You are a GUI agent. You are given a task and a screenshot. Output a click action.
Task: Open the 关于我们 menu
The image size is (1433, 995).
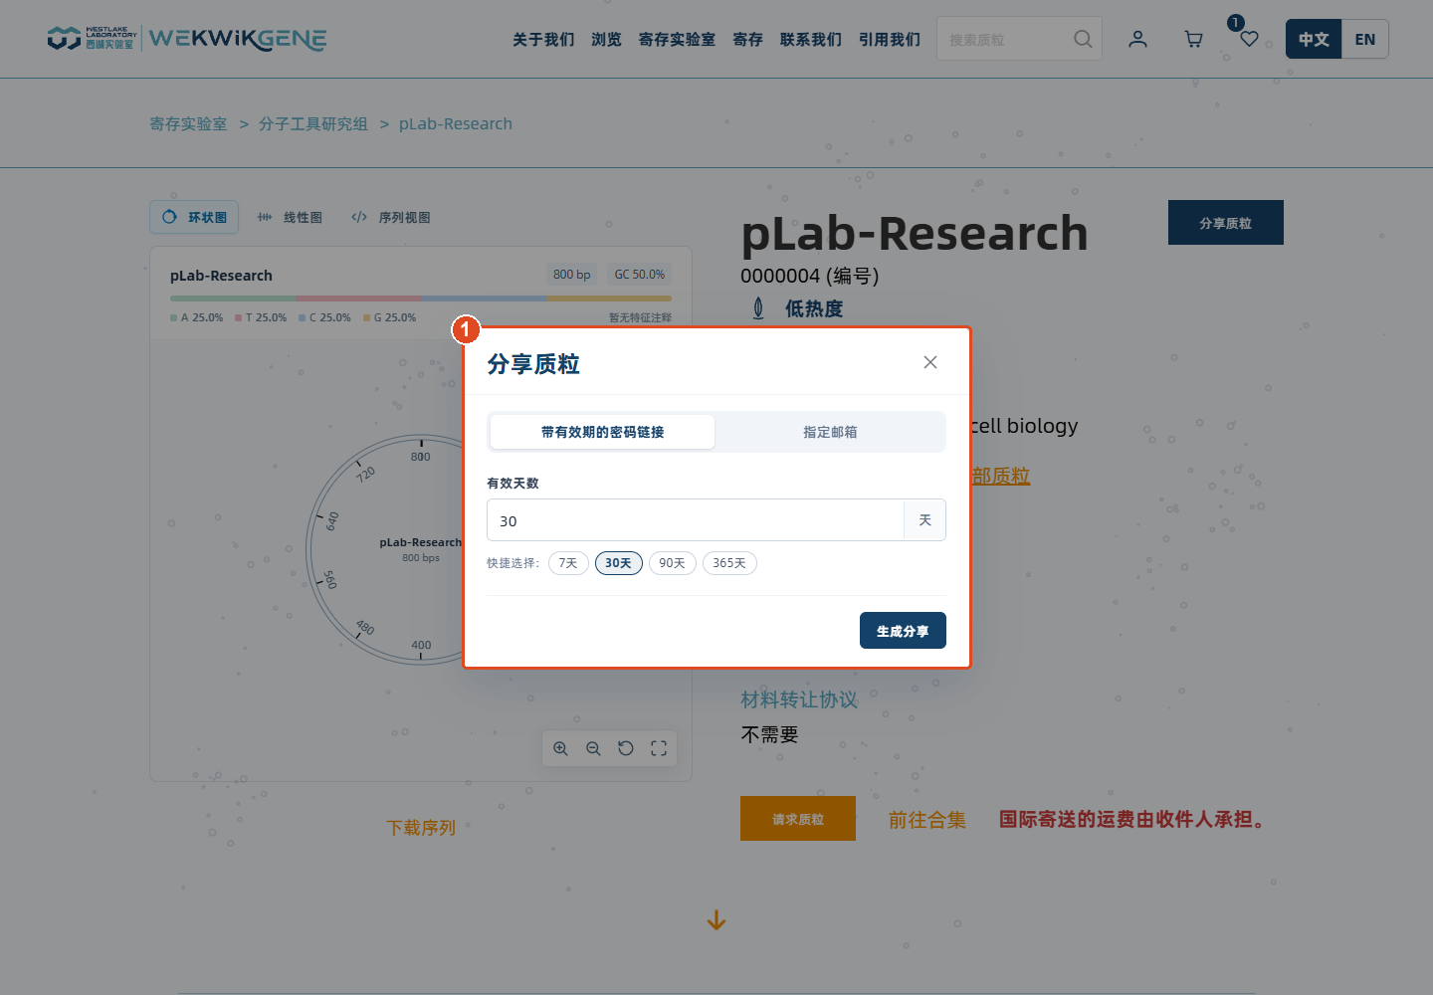543,39
